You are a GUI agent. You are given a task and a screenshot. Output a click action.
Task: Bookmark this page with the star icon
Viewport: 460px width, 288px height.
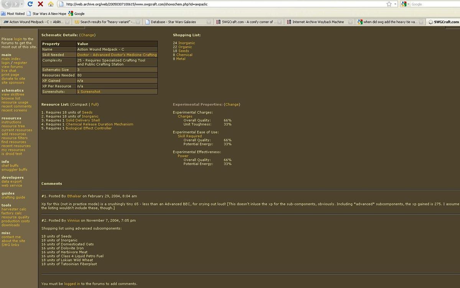tap(389, 4)
